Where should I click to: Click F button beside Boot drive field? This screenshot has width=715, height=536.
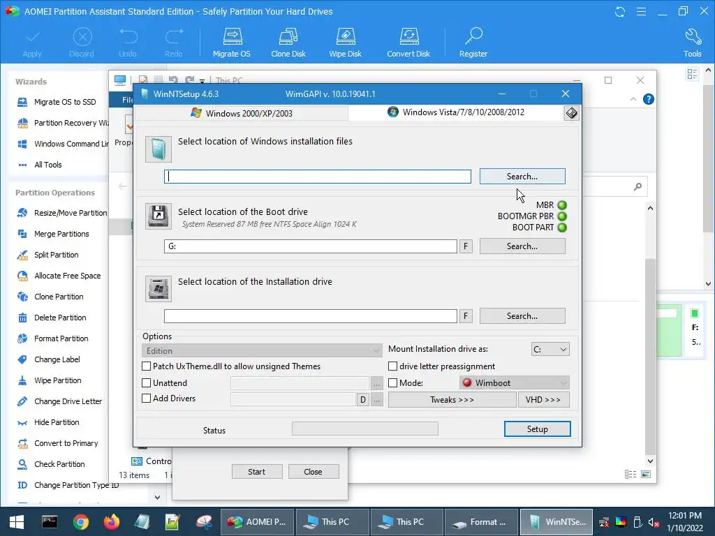(466, 246)
